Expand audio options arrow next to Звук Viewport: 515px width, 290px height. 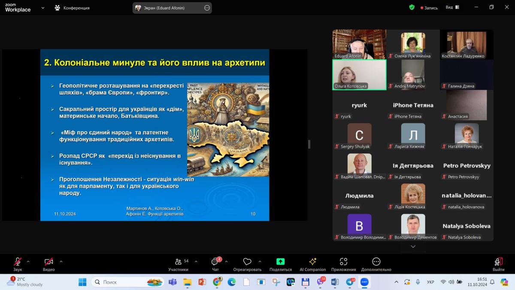(28, 261)
